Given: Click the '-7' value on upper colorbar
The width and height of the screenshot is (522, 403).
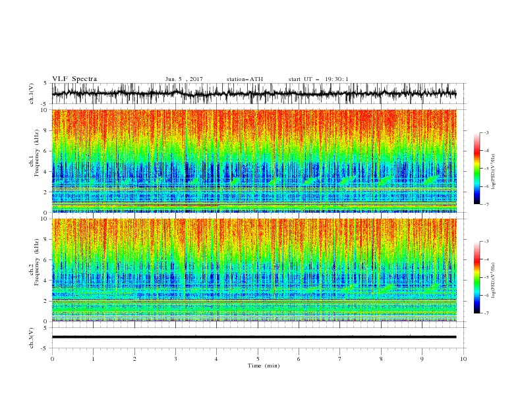Looking at the screenshot, I should click(x=486, y=204).
